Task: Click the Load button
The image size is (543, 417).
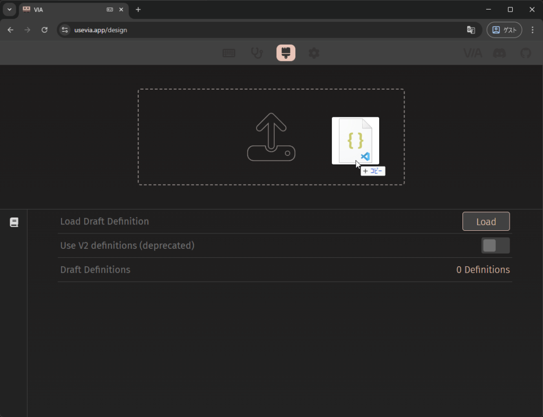Action: pos(486,221)
